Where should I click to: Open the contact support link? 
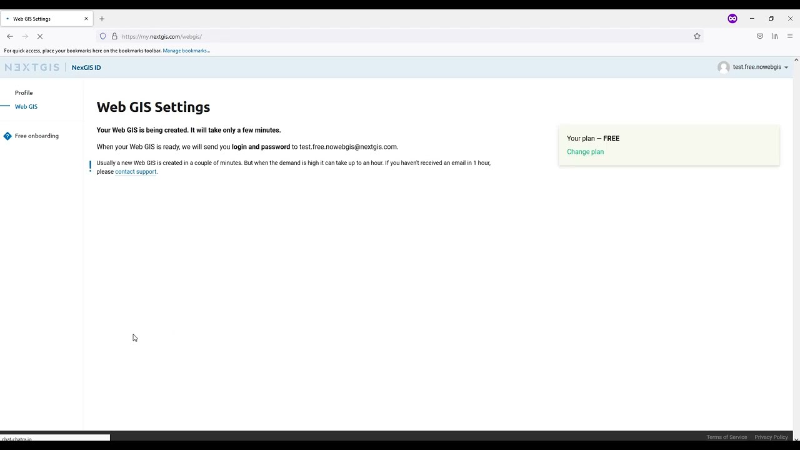click(136, 172)
